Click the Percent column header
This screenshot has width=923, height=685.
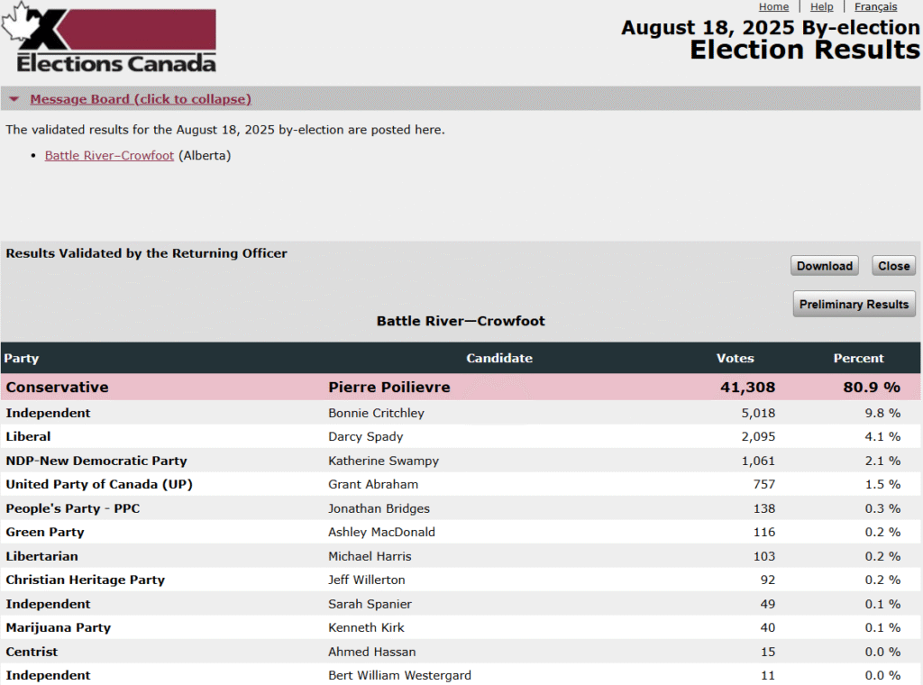[858, 358]
